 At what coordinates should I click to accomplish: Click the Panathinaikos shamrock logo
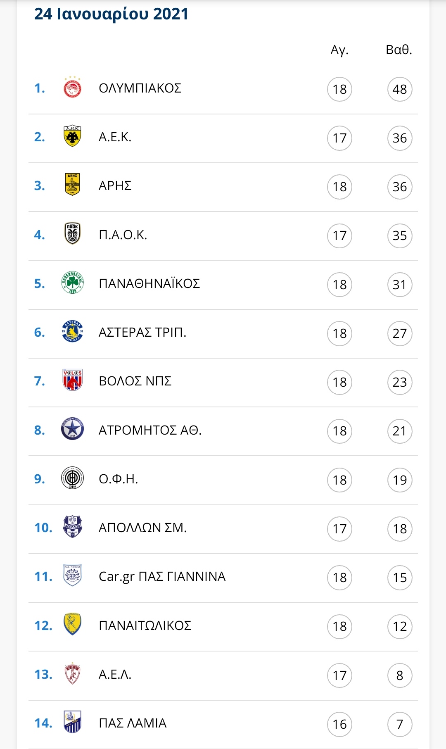[x=72, y=283]
